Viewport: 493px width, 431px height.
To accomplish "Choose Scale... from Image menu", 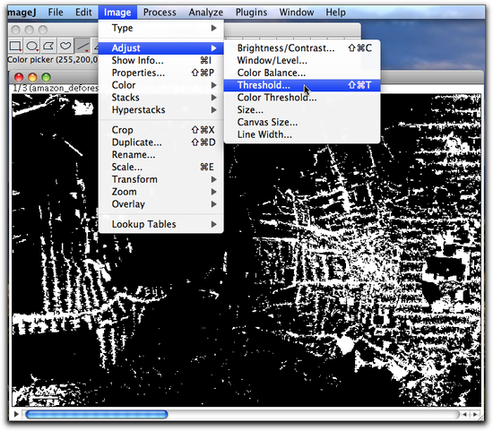I will pos(161,167).
